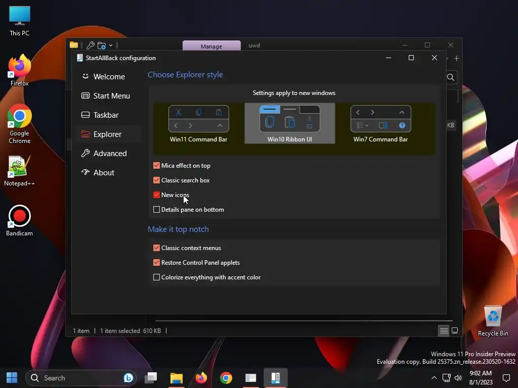Enable Details pane on bottom
This screenshot has height=388, width=518.
tap(157, 210)
